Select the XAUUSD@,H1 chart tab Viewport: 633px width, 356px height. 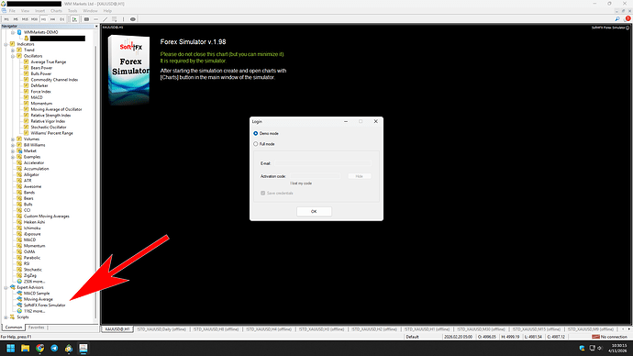click(x=117, y=329)
